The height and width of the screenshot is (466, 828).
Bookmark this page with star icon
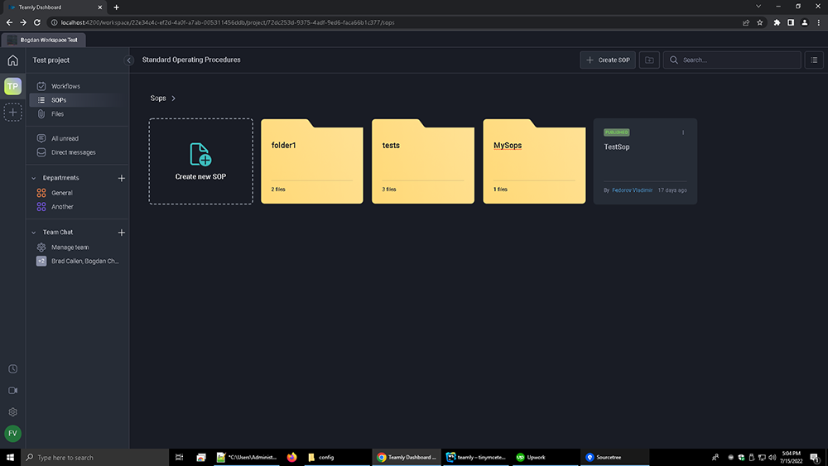760,22
